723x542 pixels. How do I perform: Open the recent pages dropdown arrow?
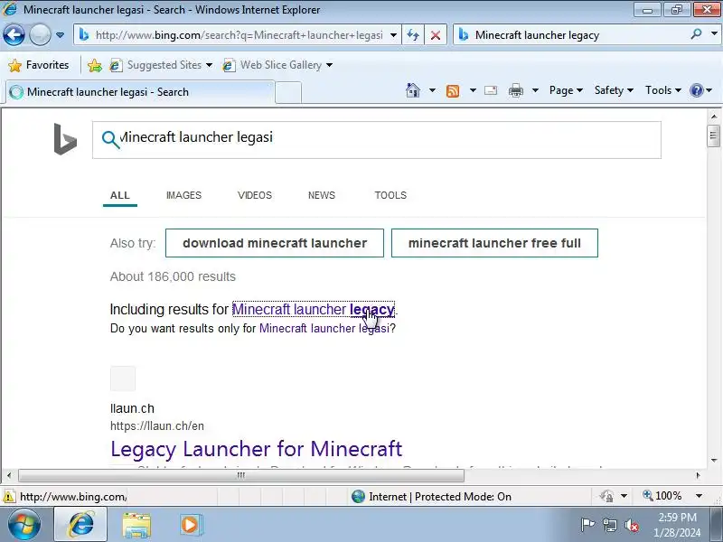coord(60,35)
